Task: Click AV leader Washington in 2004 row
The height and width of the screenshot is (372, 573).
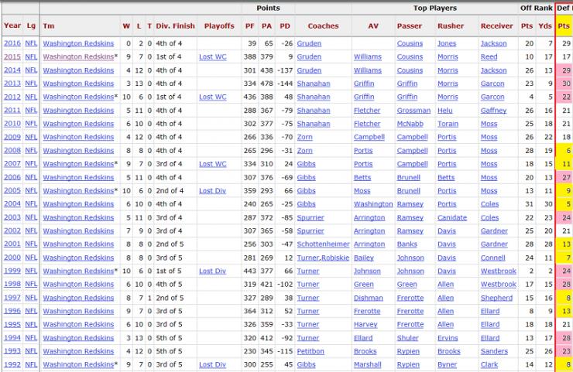Action: (373, 204)
